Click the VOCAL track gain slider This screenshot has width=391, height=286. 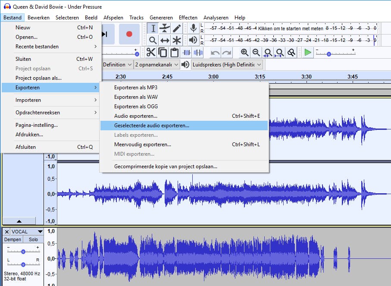click(23, 251)
